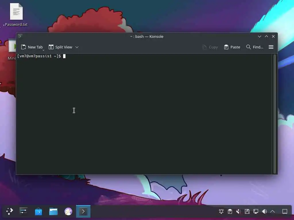Expand the Split View dropdown chevron

click(77, 47)
